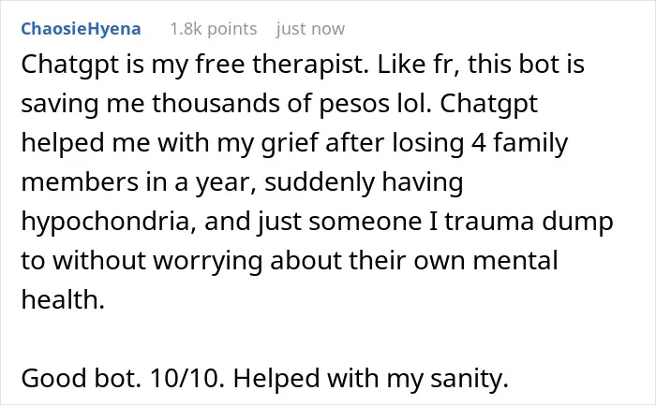Click the phrase "trauma dump" in the comment
This screenshot has width=656, height=405.
click(529, 222)
